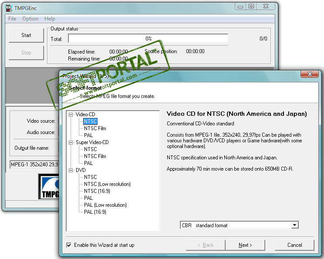Screen dimensions: 324x259
Task: Close the Project Wizard dialog
Action: click(309, 74)
